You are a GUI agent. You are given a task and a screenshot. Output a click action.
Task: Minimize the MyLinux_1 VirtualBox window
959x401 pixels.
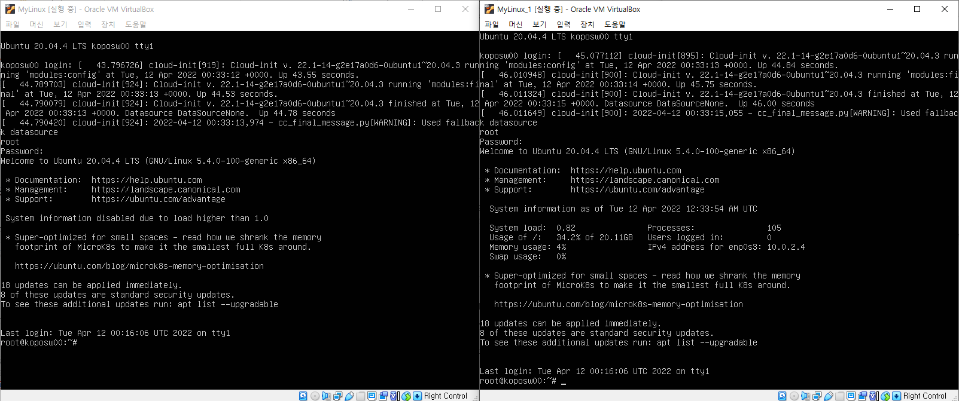click(x=890, y=9)
